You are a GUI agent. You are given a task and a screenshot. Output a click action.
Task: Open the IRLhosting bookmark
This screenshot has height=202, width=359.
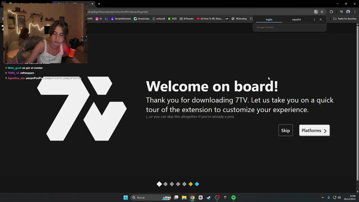(x=239, y=19)
